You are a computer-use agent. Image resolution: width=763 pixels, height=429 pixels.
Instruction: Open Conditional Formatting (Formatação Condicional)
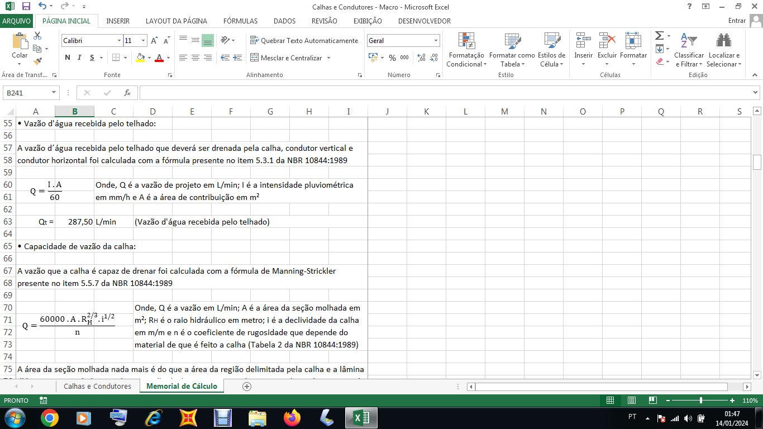(x=466, y=50)
